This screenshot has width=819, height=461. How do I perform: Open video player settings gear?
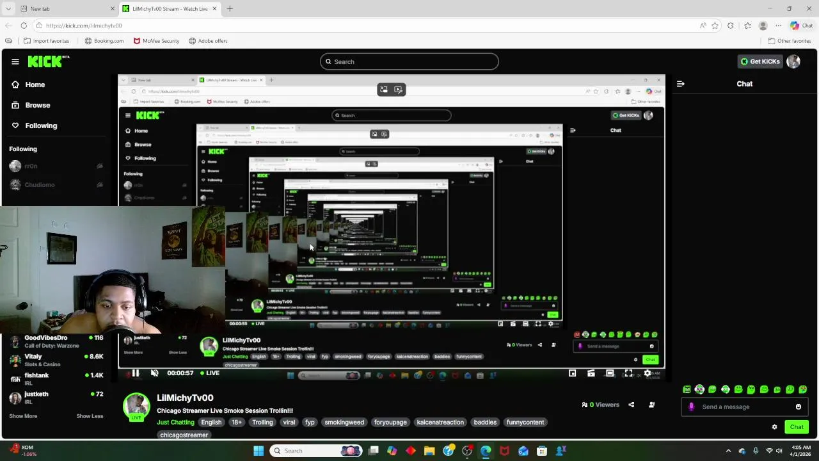tap(648, 373)
